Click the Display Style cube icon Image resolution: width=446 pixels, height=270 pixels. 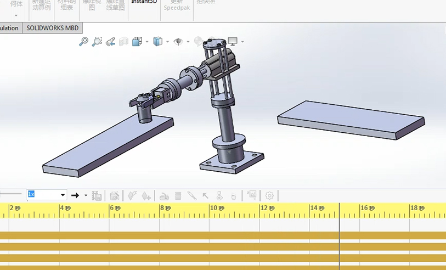(158, 42)
